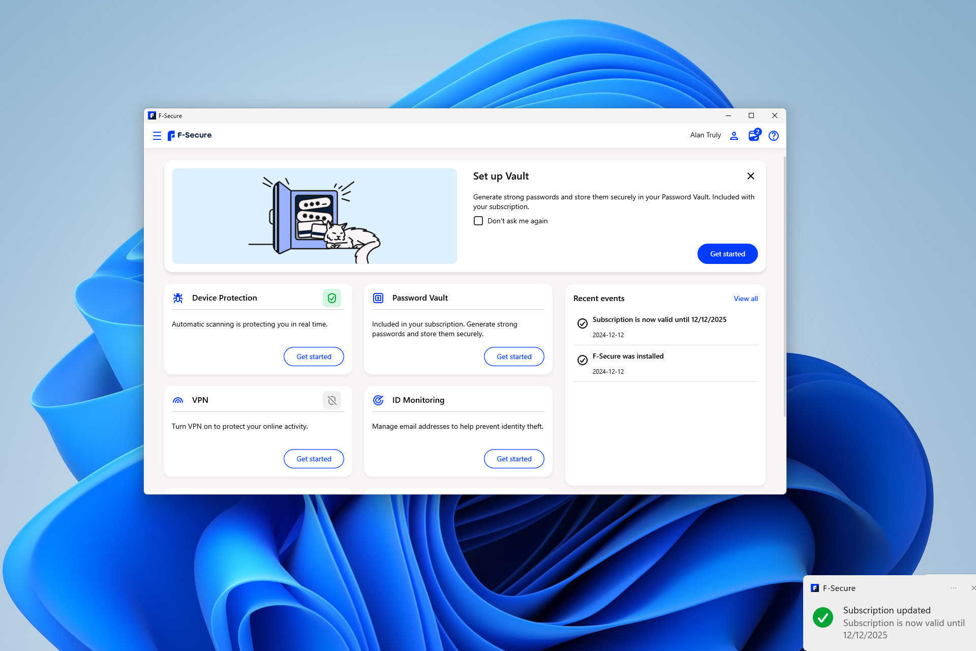The image size is (976, 651).
Task: Click the F-Secure logo icon in header
Action: 173,135
